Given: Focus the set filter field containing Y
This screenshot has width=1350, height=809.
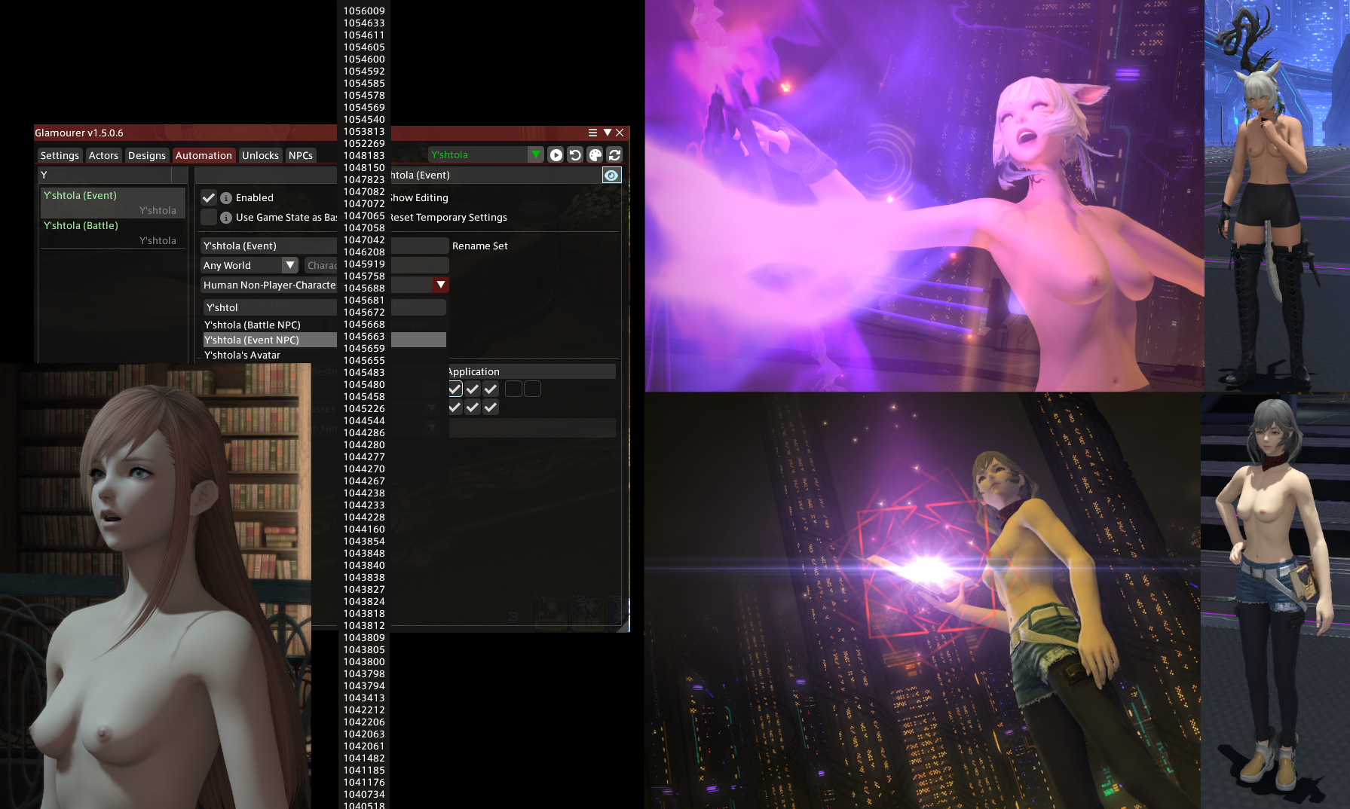Looking at the screenshot, I should (x=105, y=175).
